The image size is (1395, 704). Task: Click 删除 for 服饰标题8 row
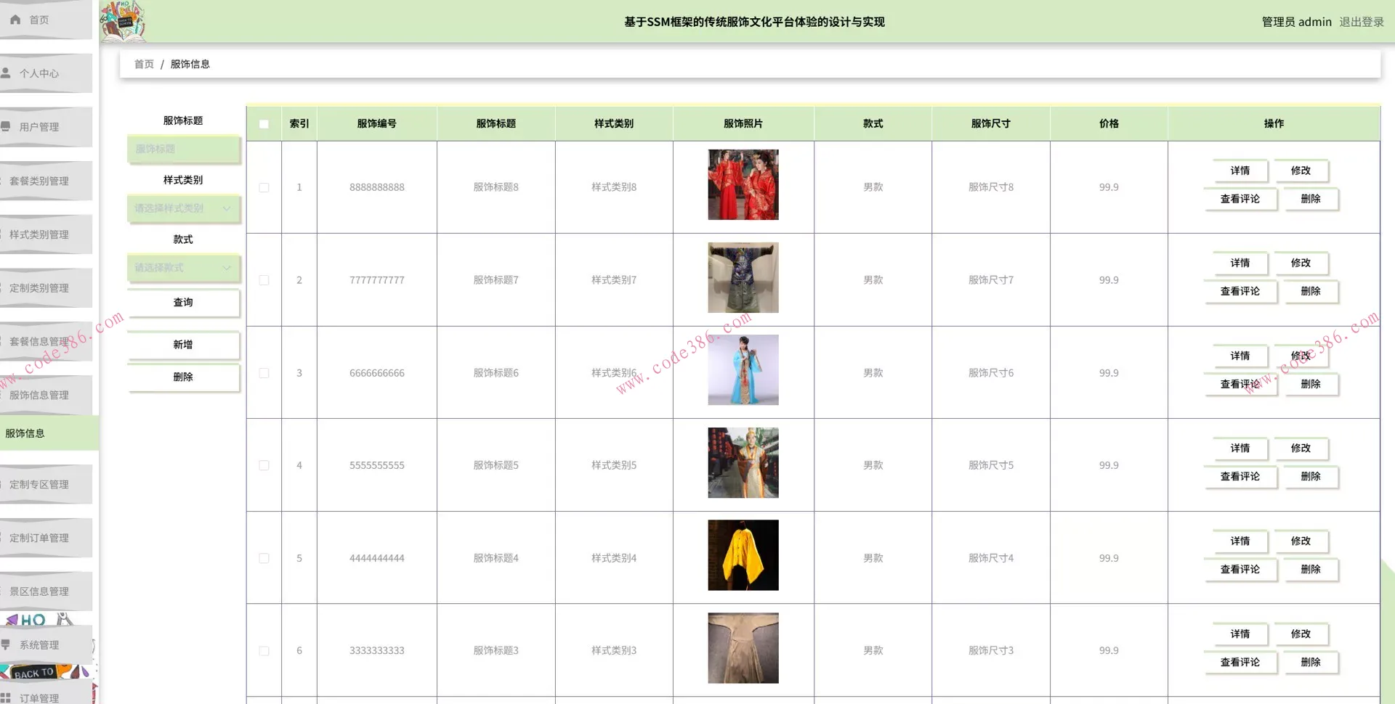[x=1311, y=199]
